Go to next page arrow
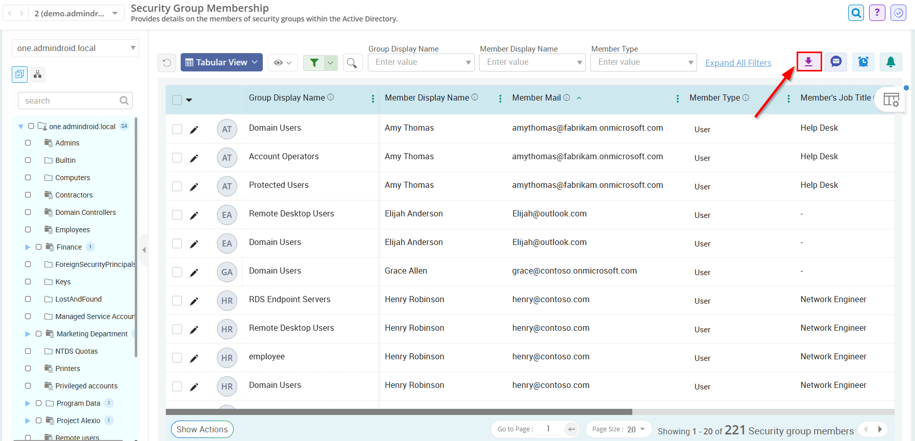915x441 pixels. [x=880, y=429]
